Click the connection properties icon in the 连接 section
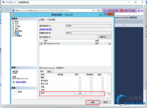Image resolution: width=147 pixels, height=108 pixels. pos(14,82)
